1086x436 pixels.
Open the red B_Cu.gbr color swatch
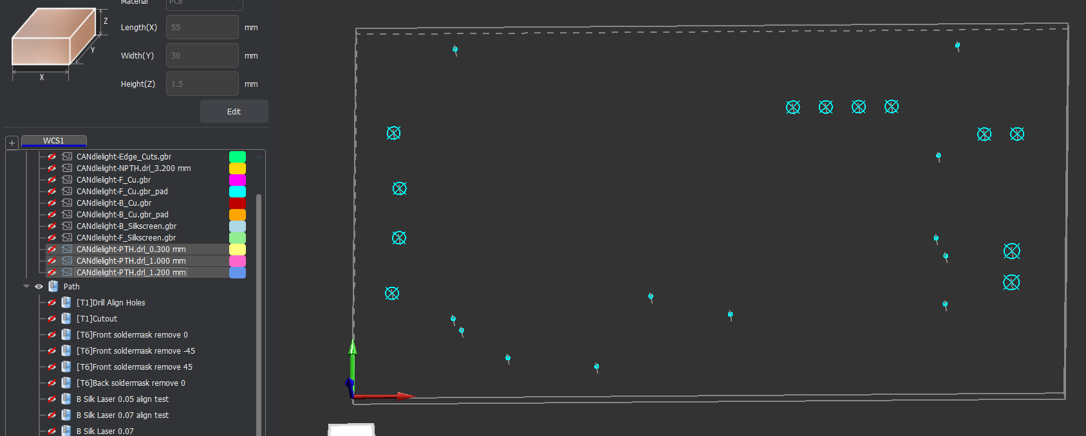[238, 203]
